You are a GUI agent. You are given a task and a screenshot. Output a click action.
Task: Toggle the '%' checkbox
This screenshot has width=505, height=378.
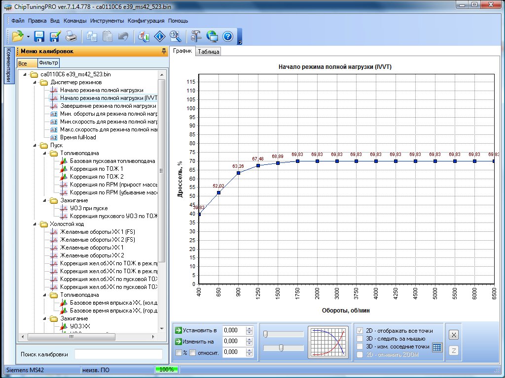pos(179,352)
